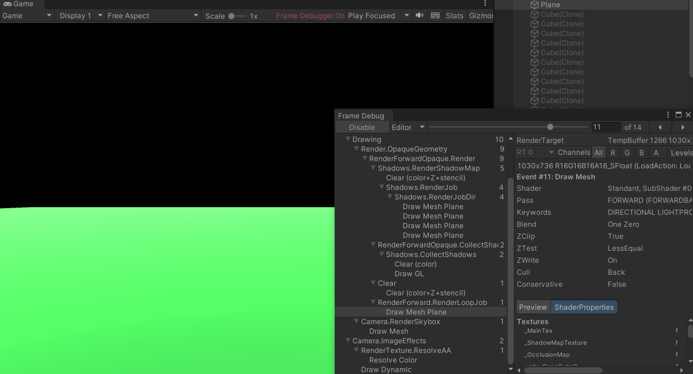The height and width of the screenshot is (374, 693).
Task: Open the Free Aspect dropdown
Action: click(152, 15)
